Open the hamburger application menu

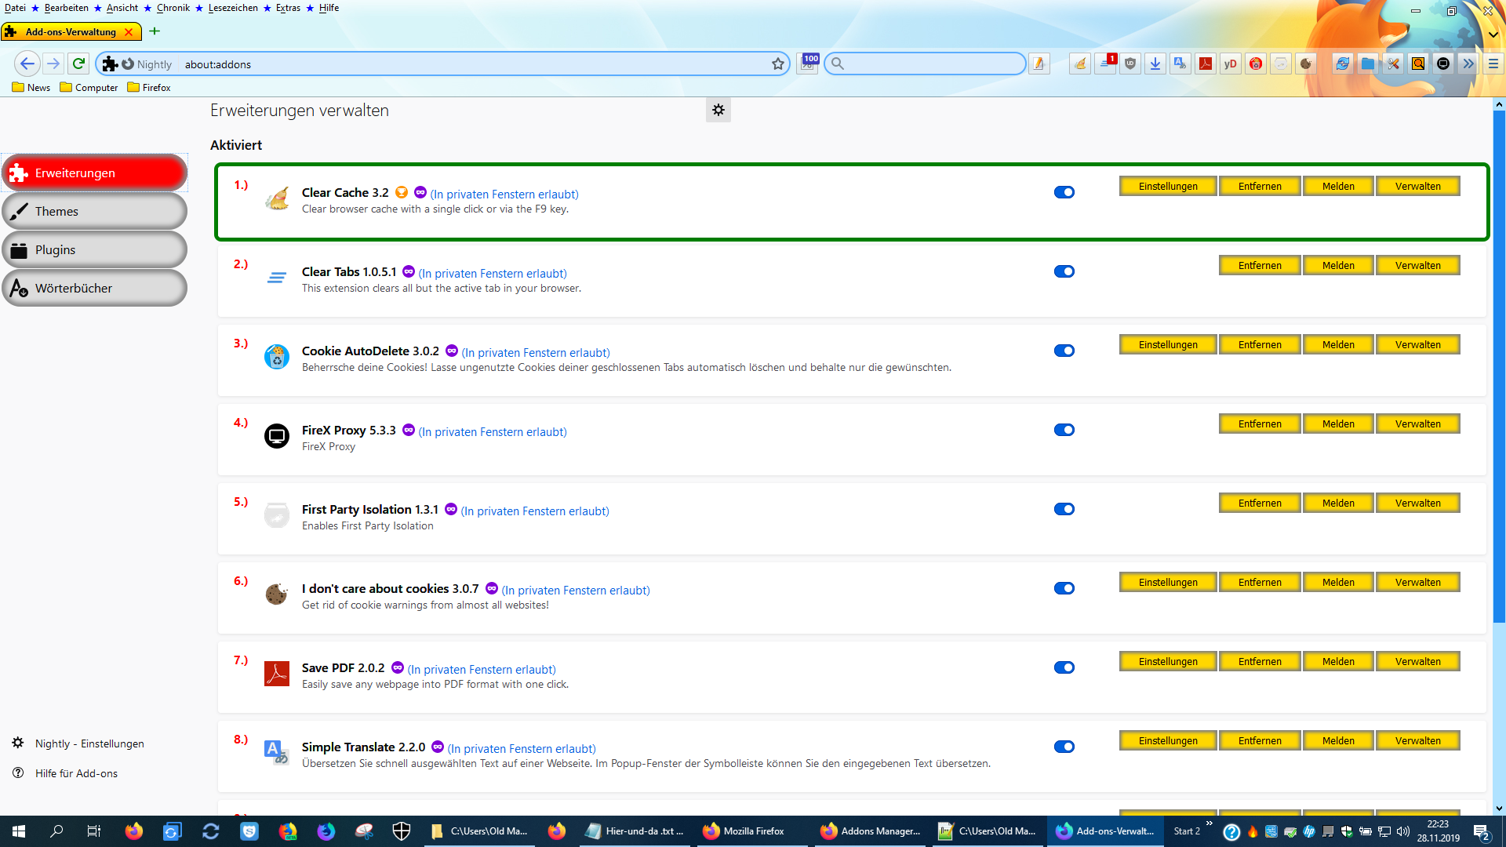pyautogui.click(x=1493, y=64)
